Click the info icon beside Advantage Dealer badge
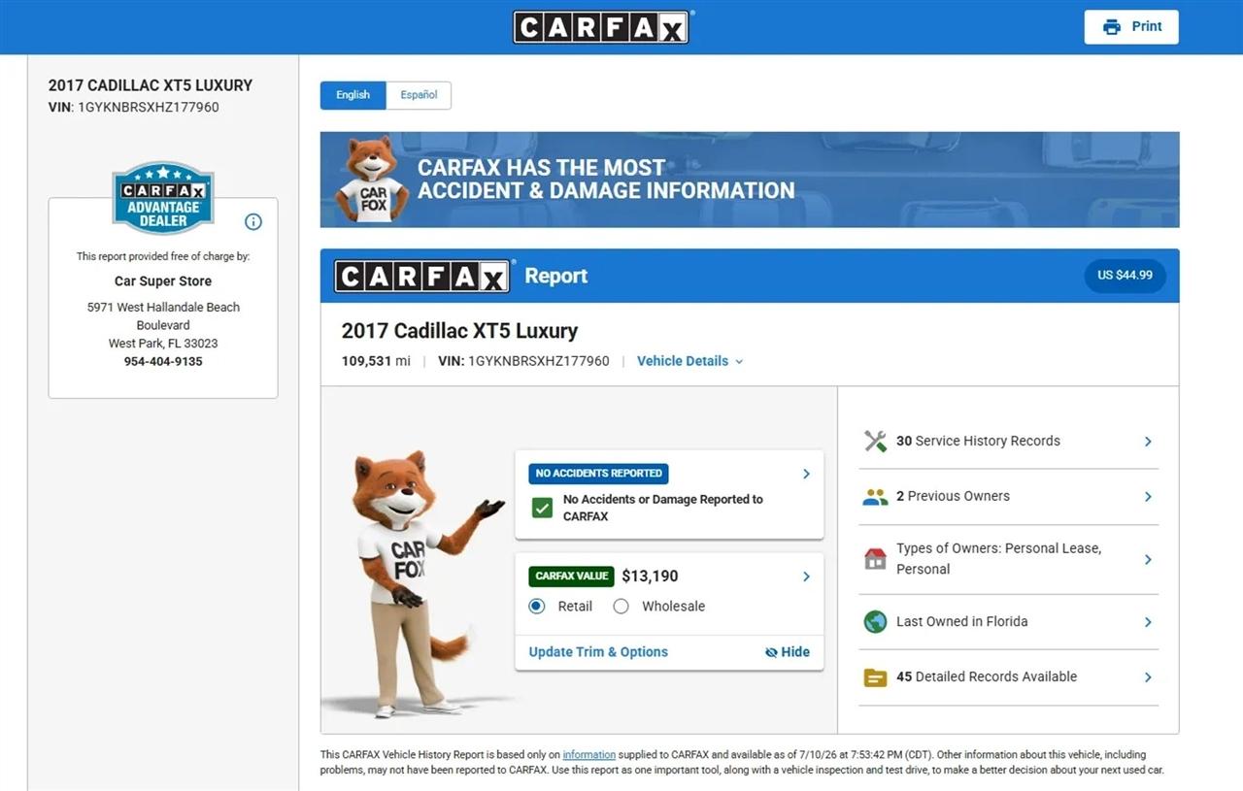This screenshot has width=1243, height=791. tap(253, 221)
